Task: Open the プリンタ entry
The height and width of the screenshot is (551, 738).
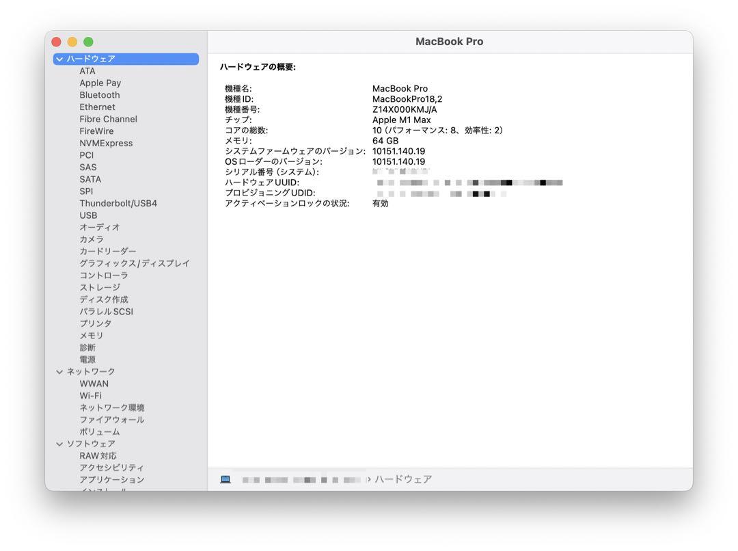Action: coord(96,323)
